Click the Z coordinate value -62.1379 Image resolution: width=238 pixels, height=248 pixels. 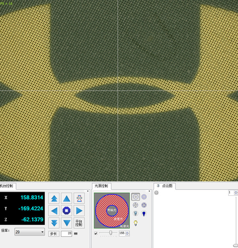pyautogui.click(x=32, y=219)
